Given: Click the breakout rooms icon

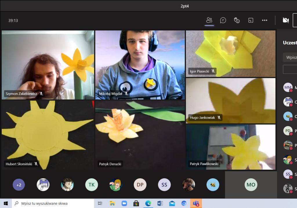Looking at the screenshot, I should point(251,20).
